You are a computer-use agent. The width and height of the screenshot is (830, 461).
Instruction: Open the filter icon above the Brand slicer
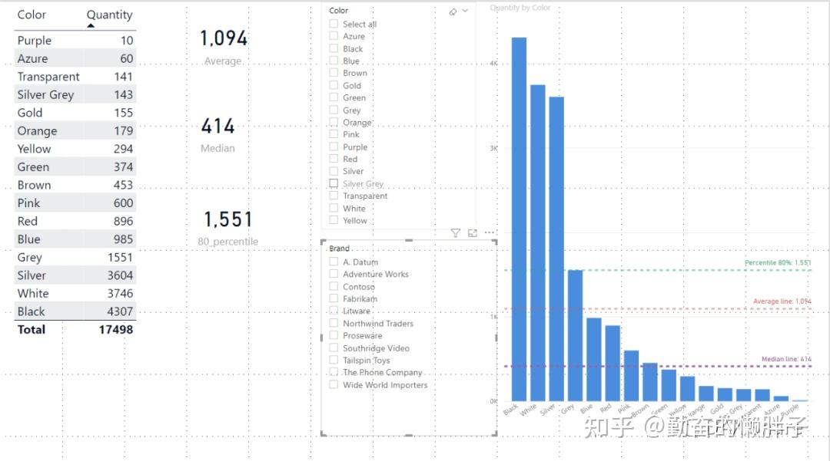point(456,232)
